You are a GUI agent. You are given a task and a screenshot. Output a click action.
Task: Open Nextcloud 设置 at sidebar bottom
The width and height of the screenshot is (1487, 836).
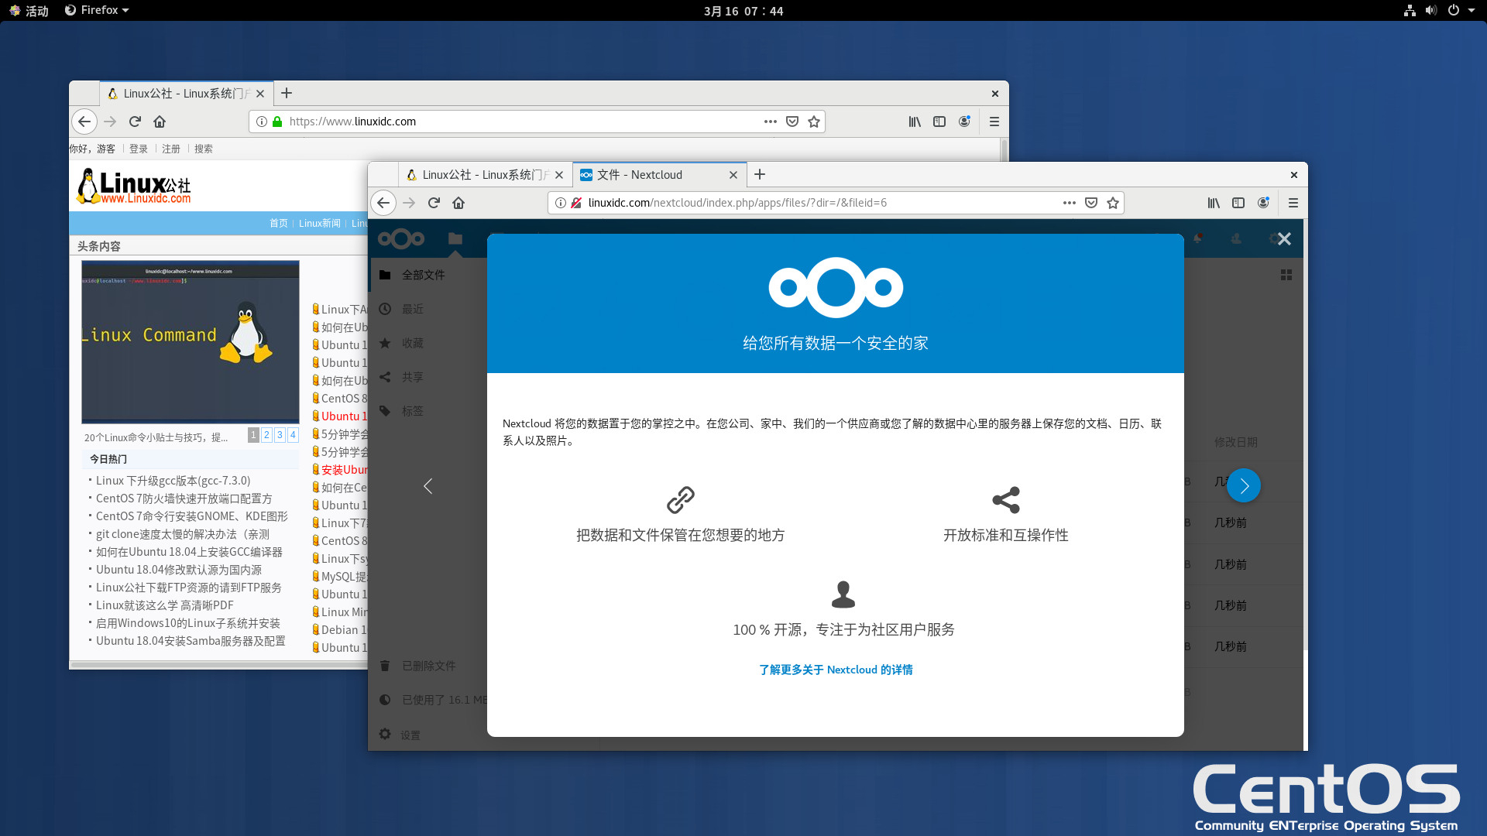click(410, 734)
